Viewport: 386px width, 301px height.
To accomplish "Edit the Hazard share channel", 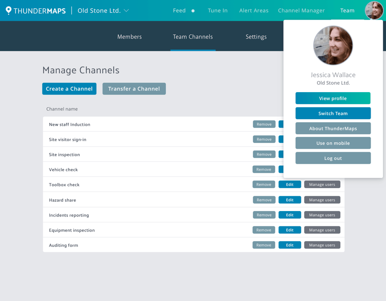I will pyautogui.click(x=290, y=200).
